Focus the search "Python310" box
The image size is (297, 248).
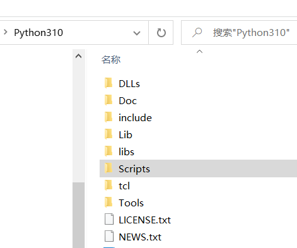point(239,33)
